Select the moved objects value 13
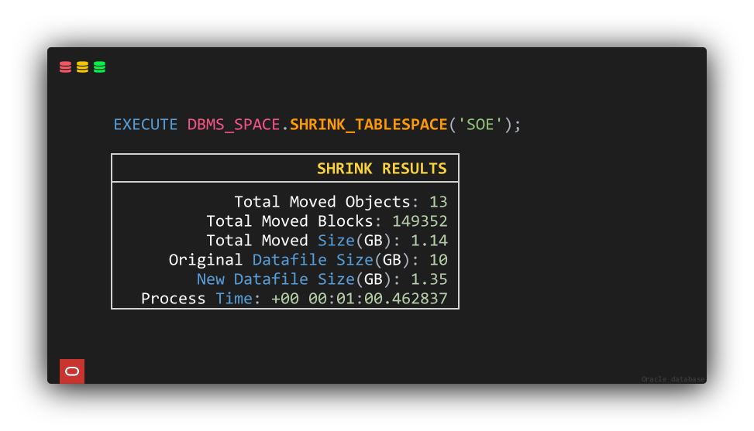This screenshot has height=431, width=754. (x=438, y=202)
